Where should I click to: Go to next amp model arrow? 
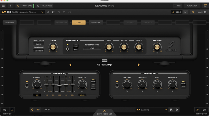[139, 65]
